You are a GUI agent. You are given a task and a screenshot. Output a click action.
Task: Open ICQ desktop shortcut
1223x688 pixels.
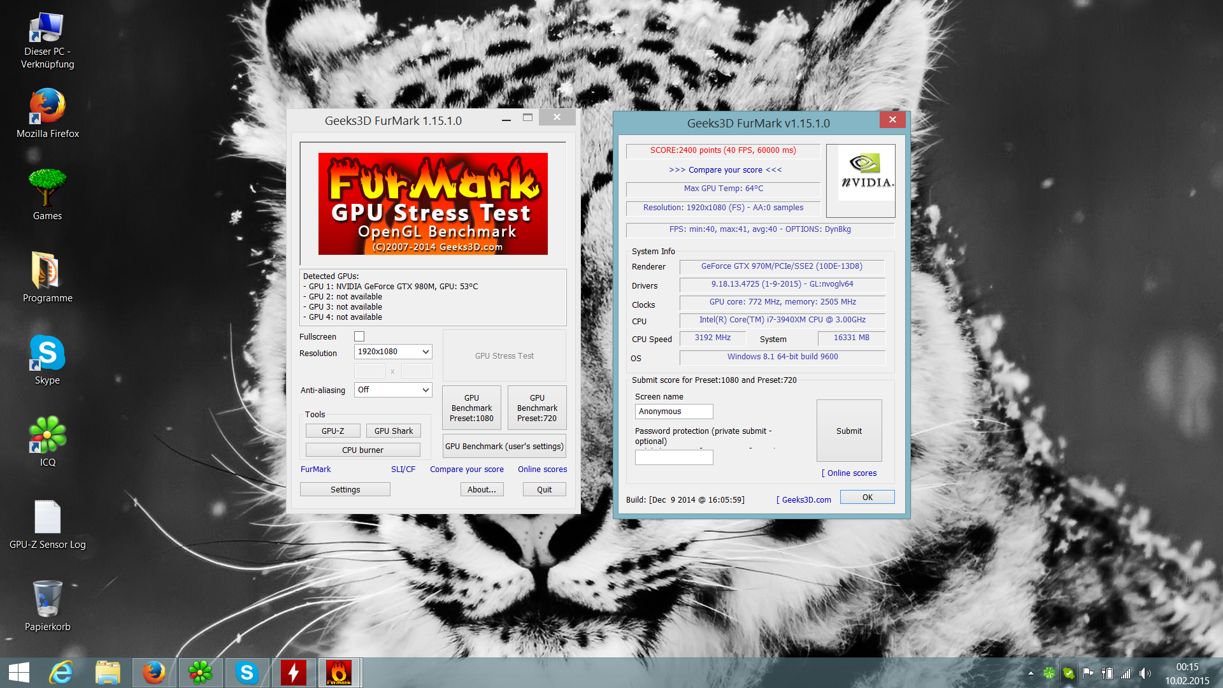tap(47, 441)
